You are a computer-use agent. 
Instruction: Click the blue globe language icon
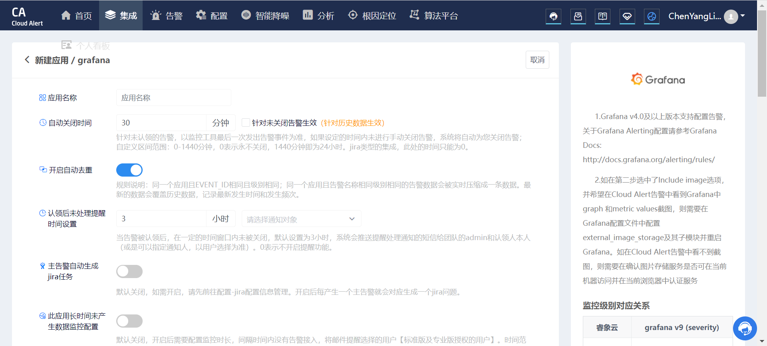coord(652,16)
